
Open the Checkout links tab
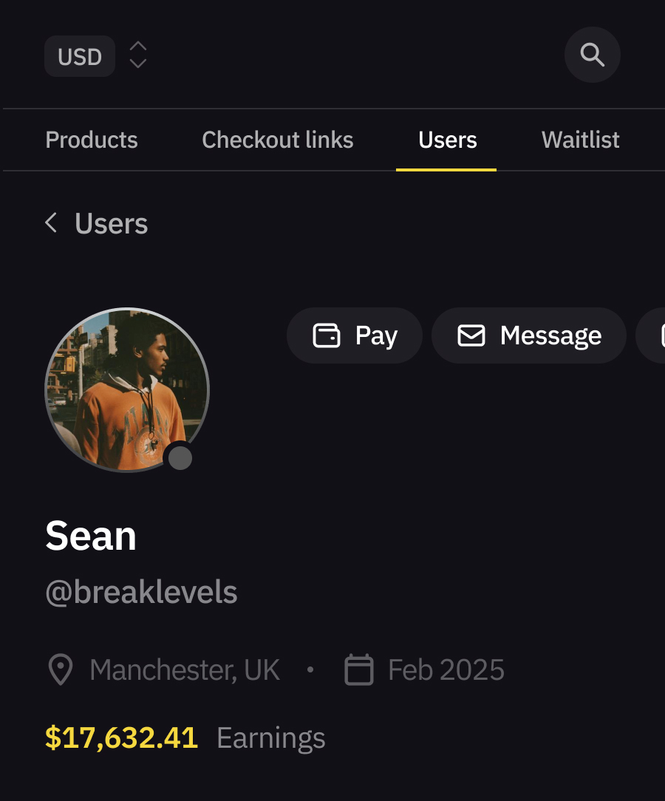click(278, 140)
